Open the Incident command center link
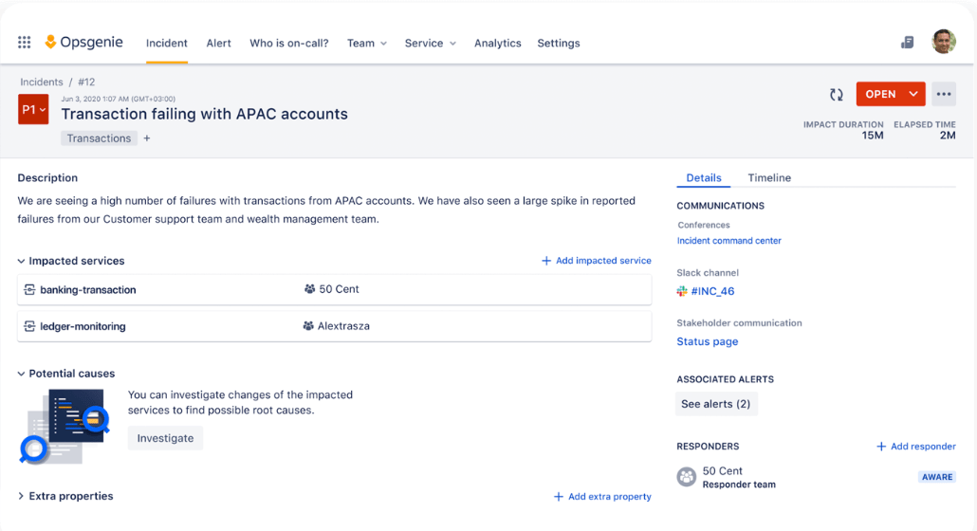Screen dimensions: 977x531 coord(728,241)
